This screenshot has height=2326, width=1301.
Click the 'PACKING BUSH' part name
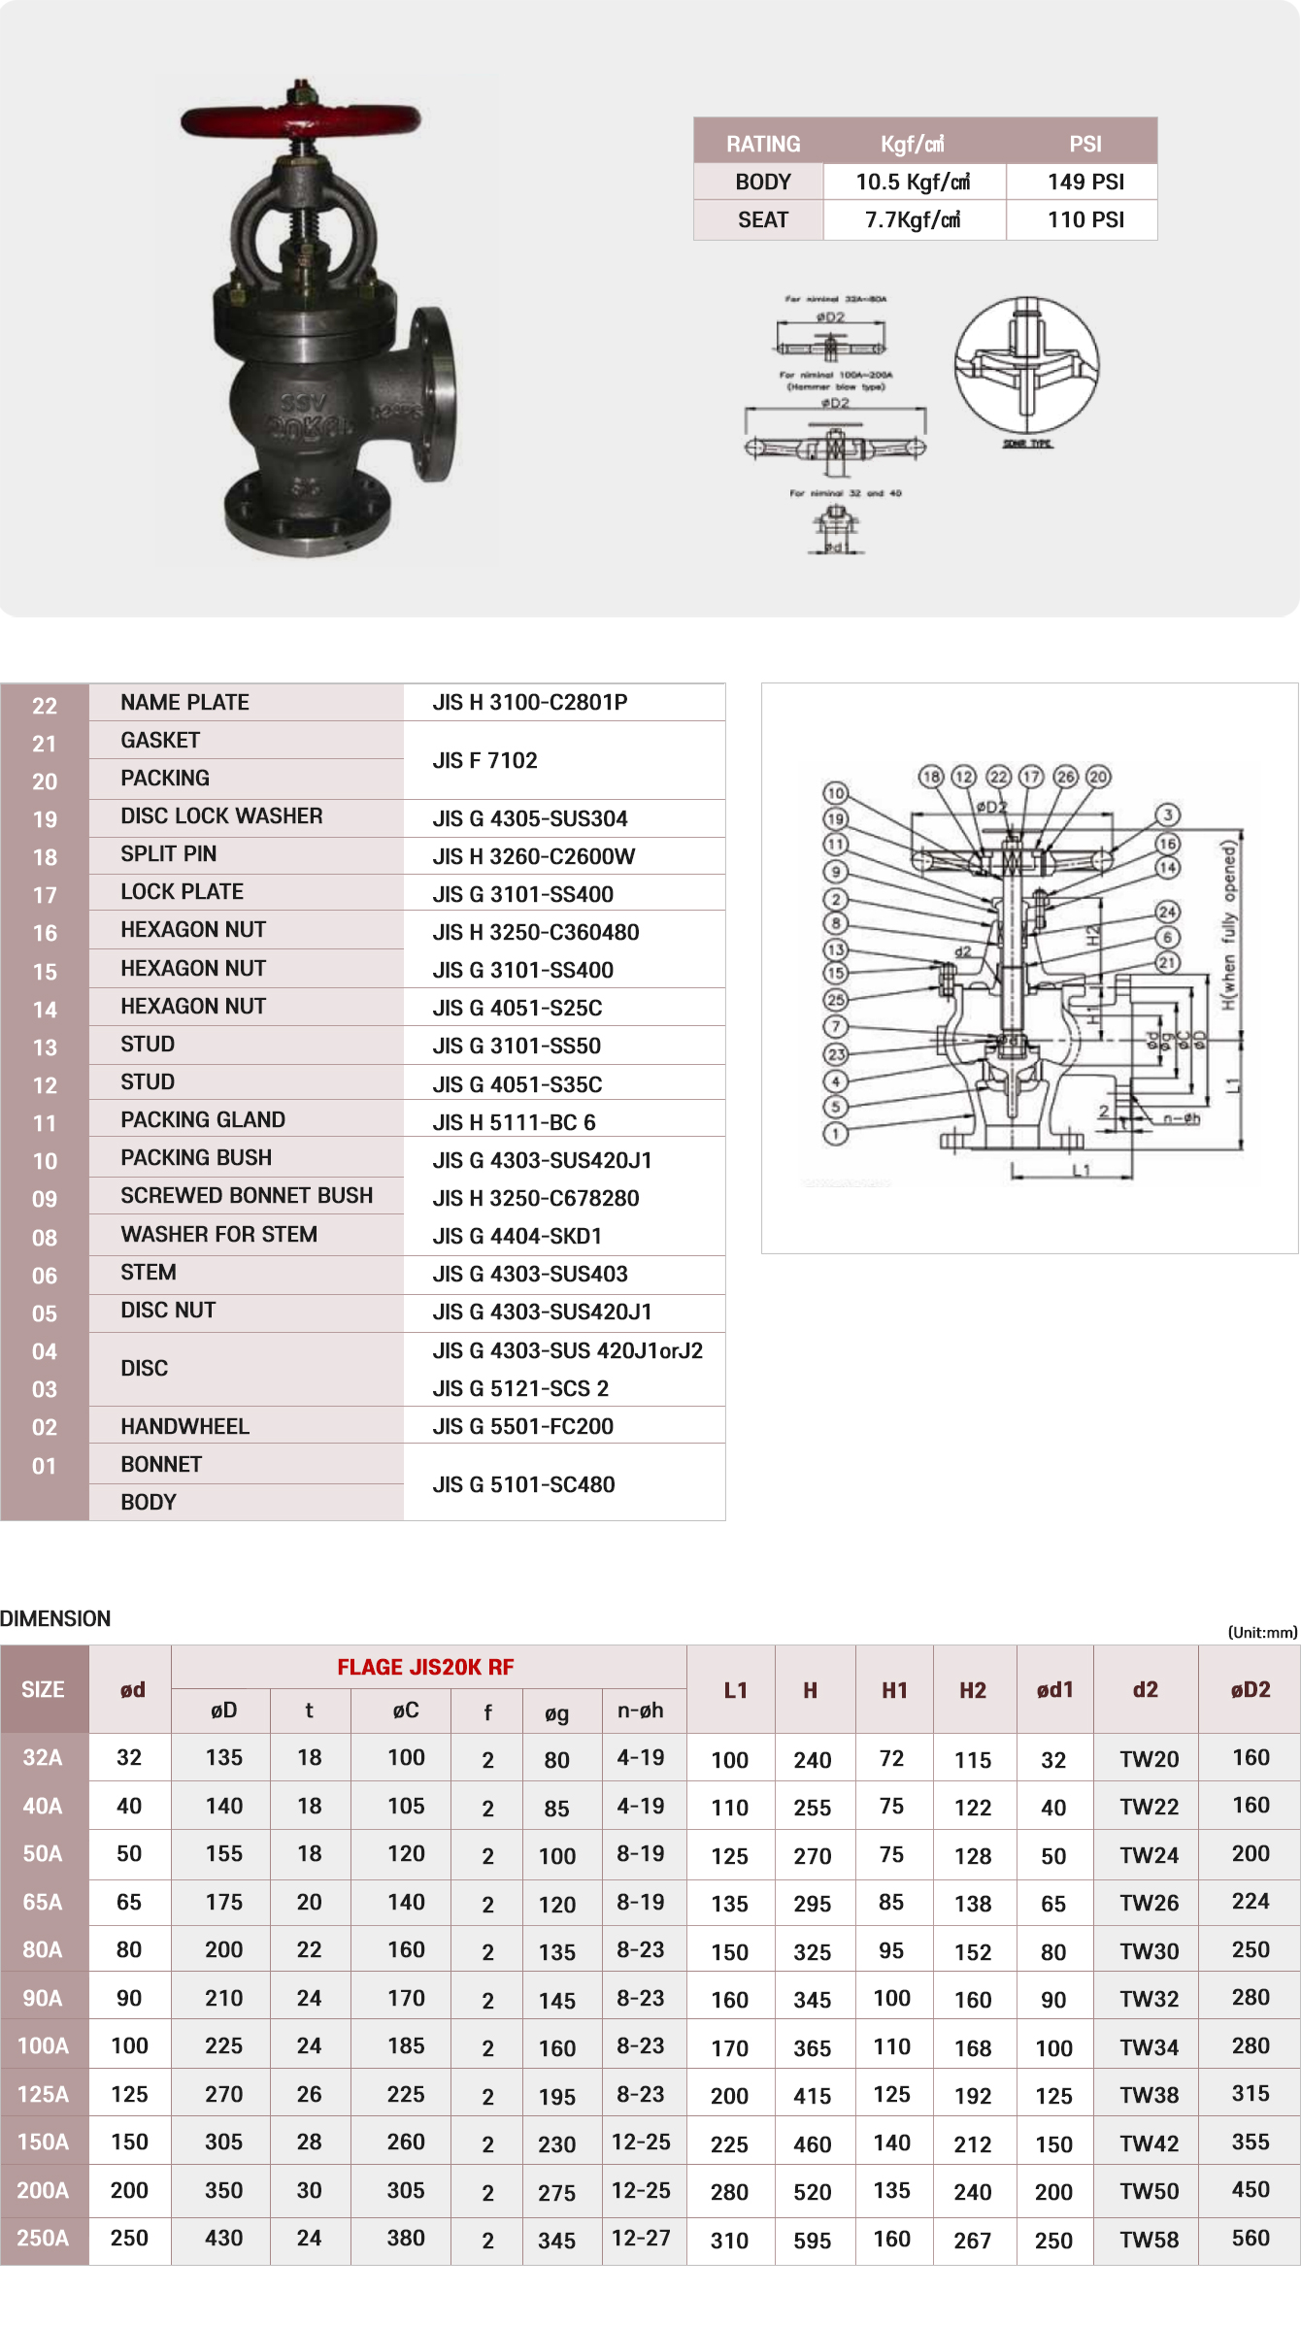pos(196,1157)
